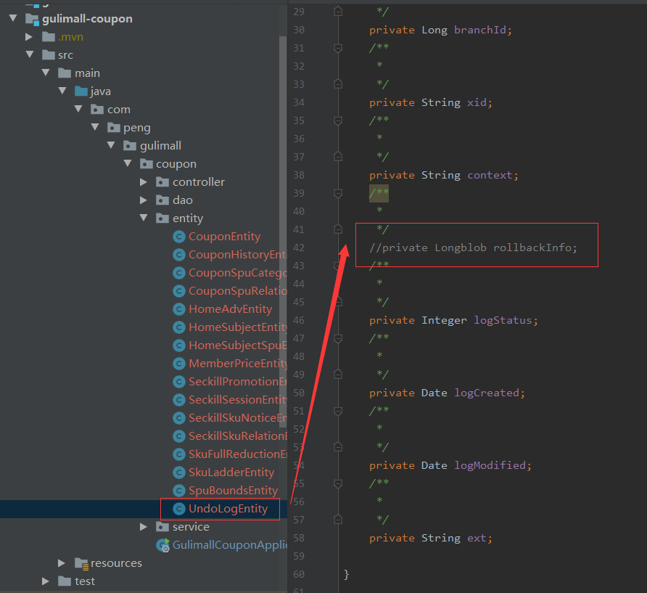Open SpuBoundsEntity in the project tree

click(233, 491)
